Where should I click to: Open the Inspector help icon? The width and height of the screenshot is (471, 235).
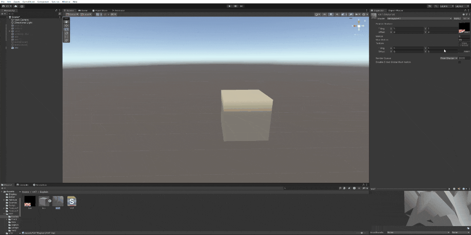[463, 15]
